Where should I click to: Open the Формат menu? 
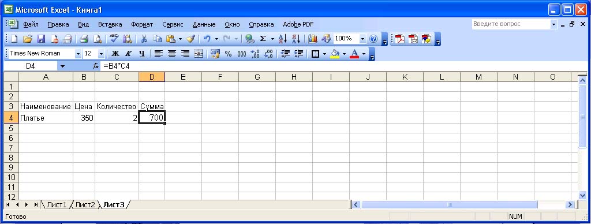[x=142, y=24]
